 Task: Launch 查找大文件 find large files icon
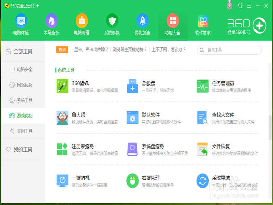pos(202,118)
